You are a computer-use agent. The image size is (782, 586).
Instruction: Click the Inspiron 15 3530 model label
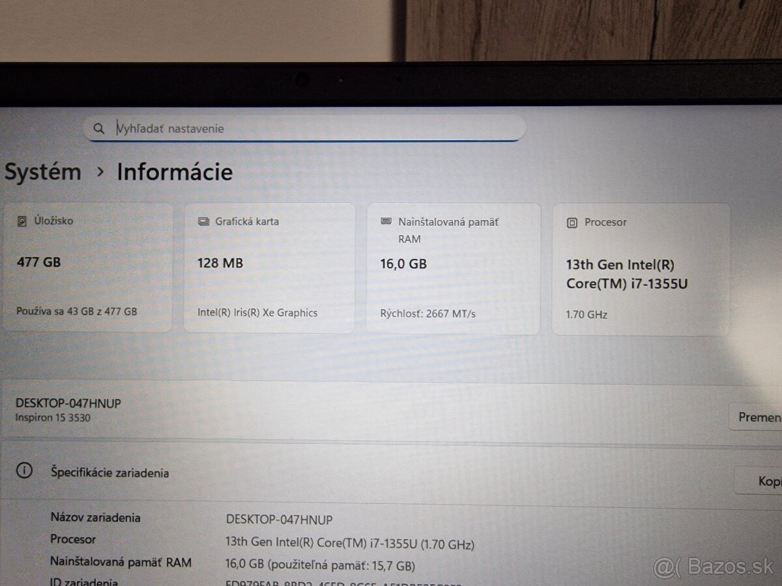click(52, 417)
